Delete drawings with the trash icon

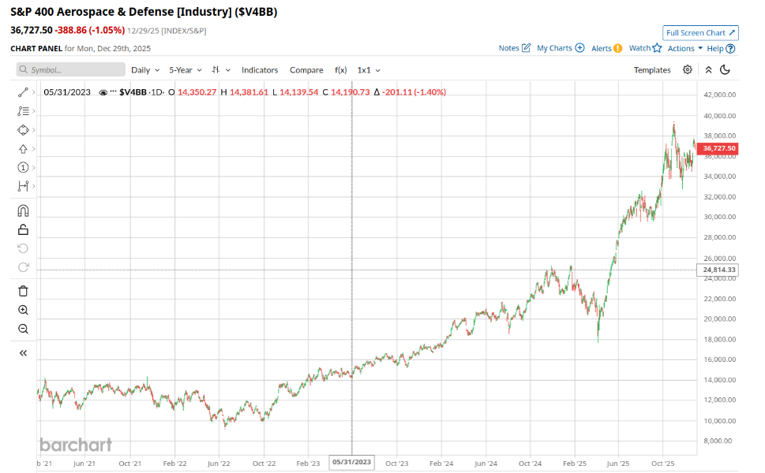[x=23, y=291]
